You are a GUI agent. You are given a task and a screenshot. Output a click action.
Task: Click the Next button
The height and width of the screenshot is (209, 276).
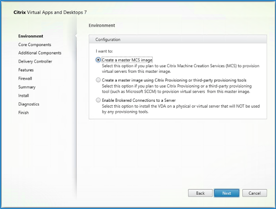pyautogui.click(x=226, y=193)
